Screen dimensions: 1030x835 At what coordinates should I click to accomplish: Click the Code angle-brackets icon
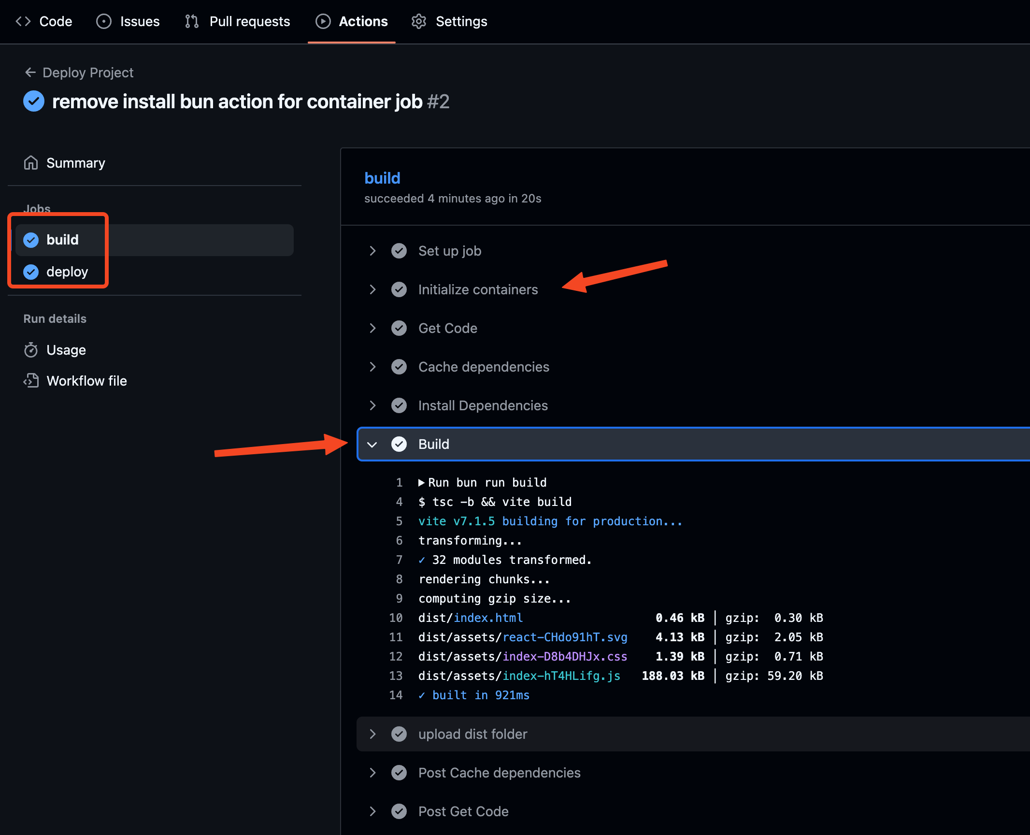point(23,21)
